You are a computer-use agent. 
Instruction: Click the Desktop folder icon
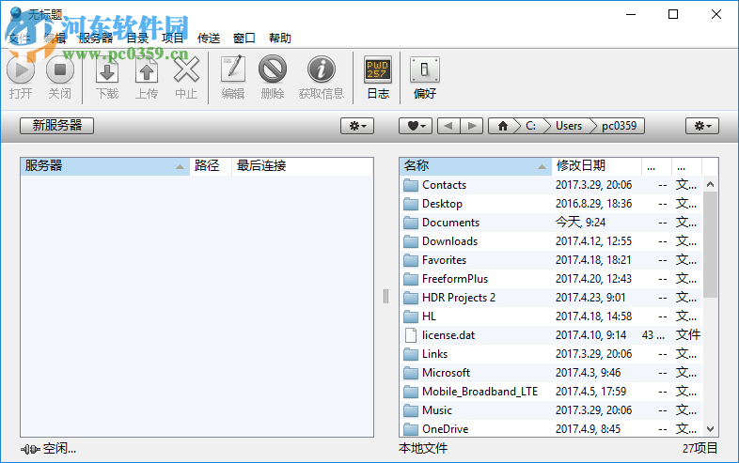click(x=411, y=204)
